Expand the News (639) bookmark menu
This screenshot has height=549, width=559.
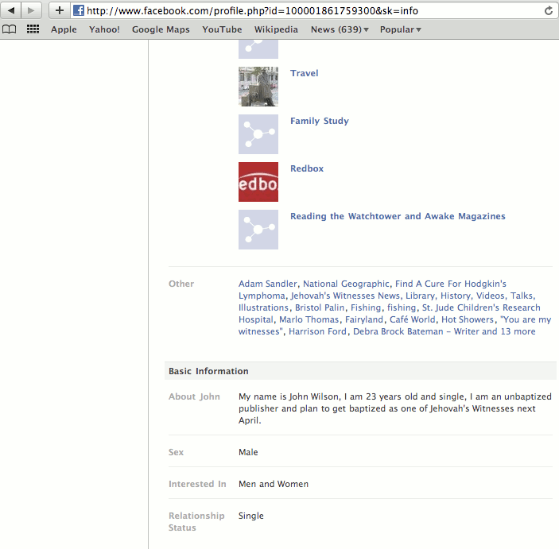340,29
